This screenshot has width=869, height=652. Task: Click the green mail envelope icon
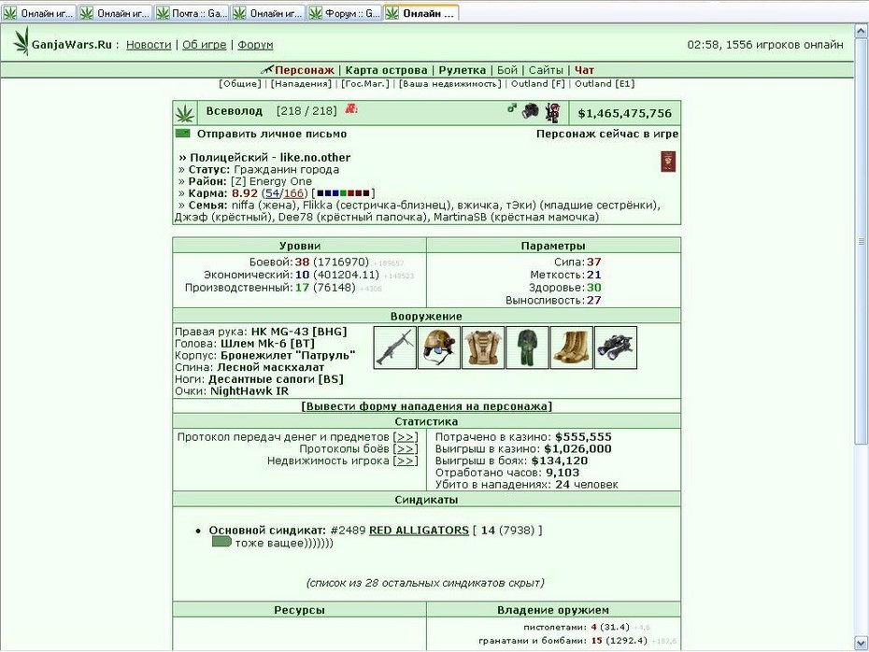pos(183,134)
